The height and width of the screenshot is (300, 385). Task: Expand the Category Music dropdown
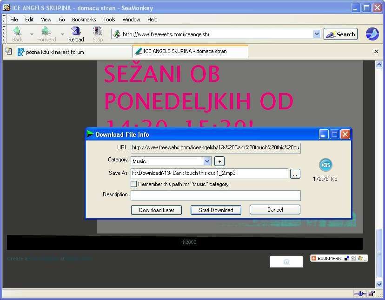click(207, 161)
